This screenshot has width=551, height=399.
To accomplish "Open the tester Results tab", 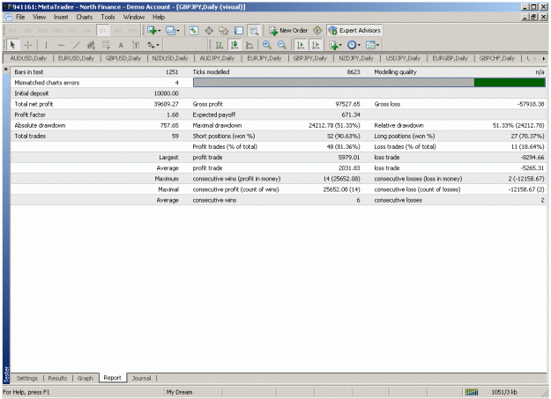I will (x=57, y=378).
